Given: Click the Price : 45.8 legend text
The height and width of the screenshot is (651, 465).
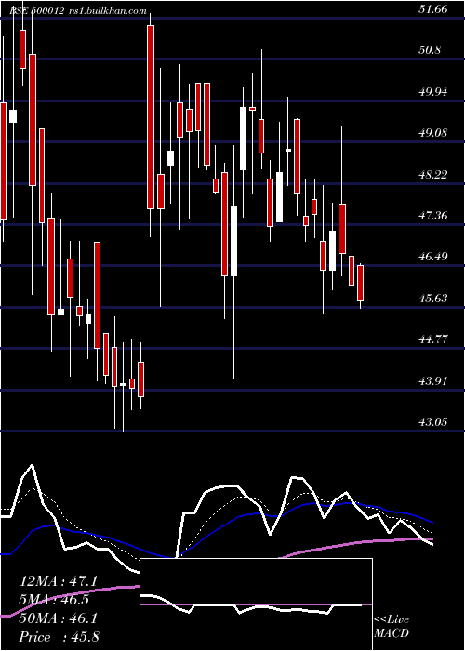Looking at the screenshot, I should point(59,637).
